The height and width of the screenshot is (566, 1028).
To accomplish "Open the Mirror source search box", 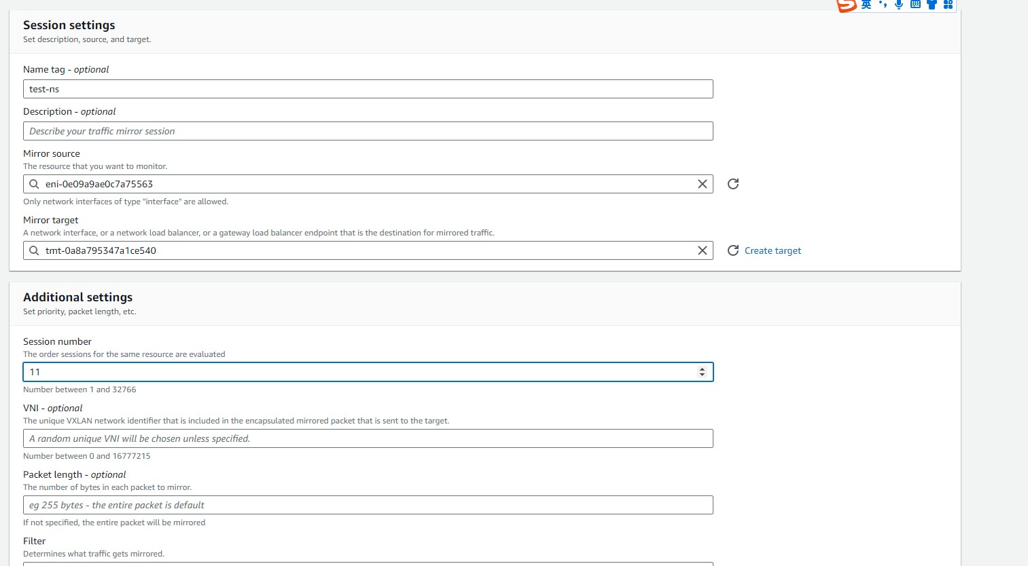I will [367, 184].
